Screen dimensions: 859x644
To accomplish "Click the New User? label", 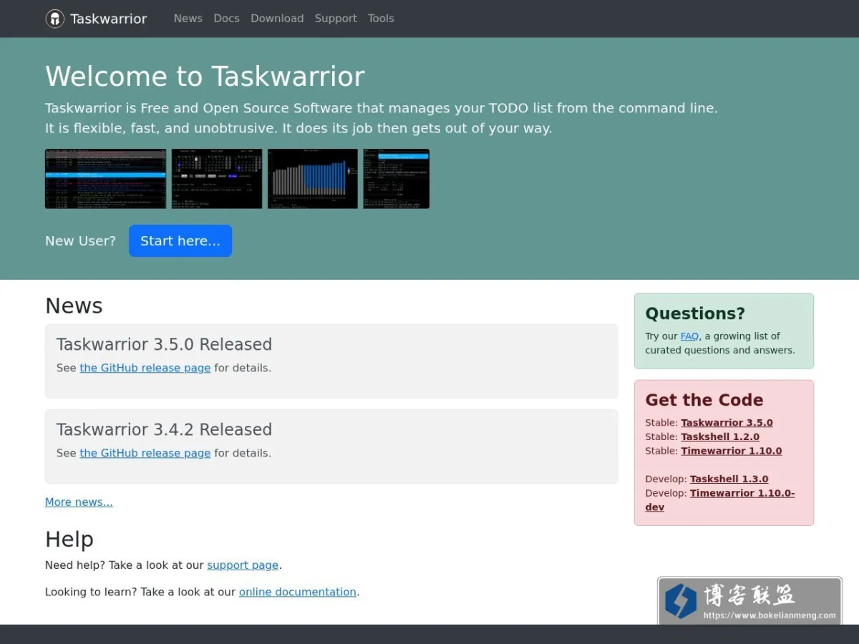I will [x=80, y=241].
